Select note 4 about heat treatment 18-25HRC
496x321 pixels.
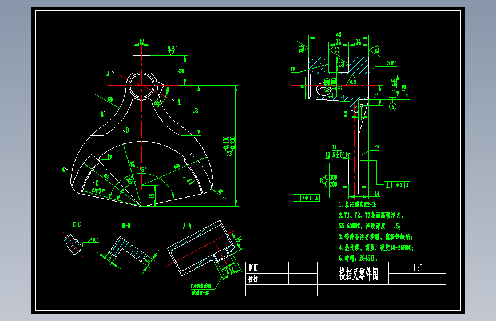tap(376, 248)
